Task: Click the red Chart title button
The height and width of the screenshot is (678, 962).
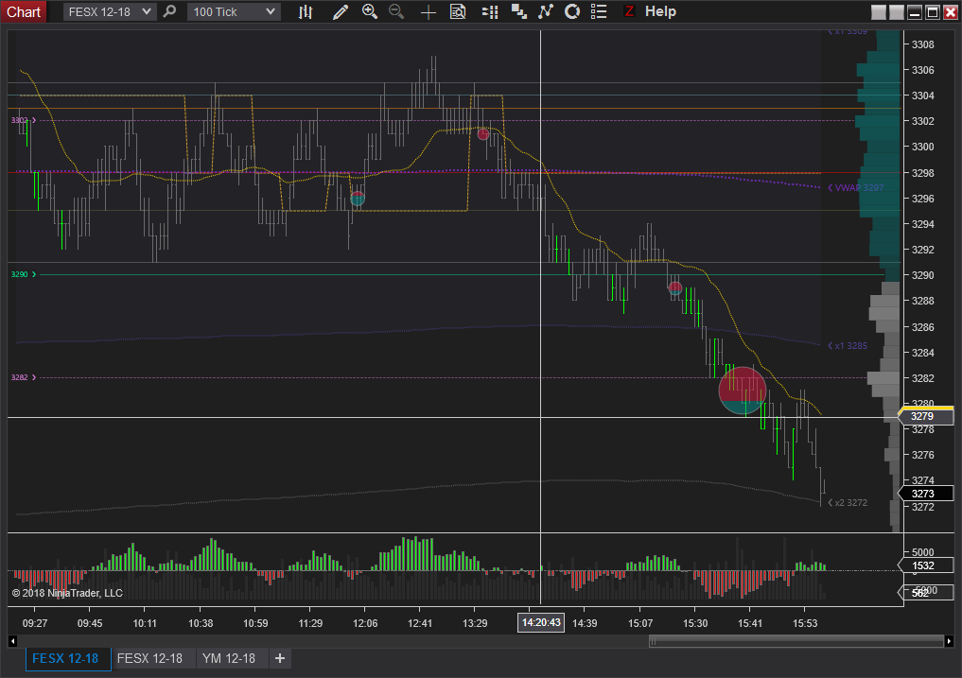Action: coord(24,11)
